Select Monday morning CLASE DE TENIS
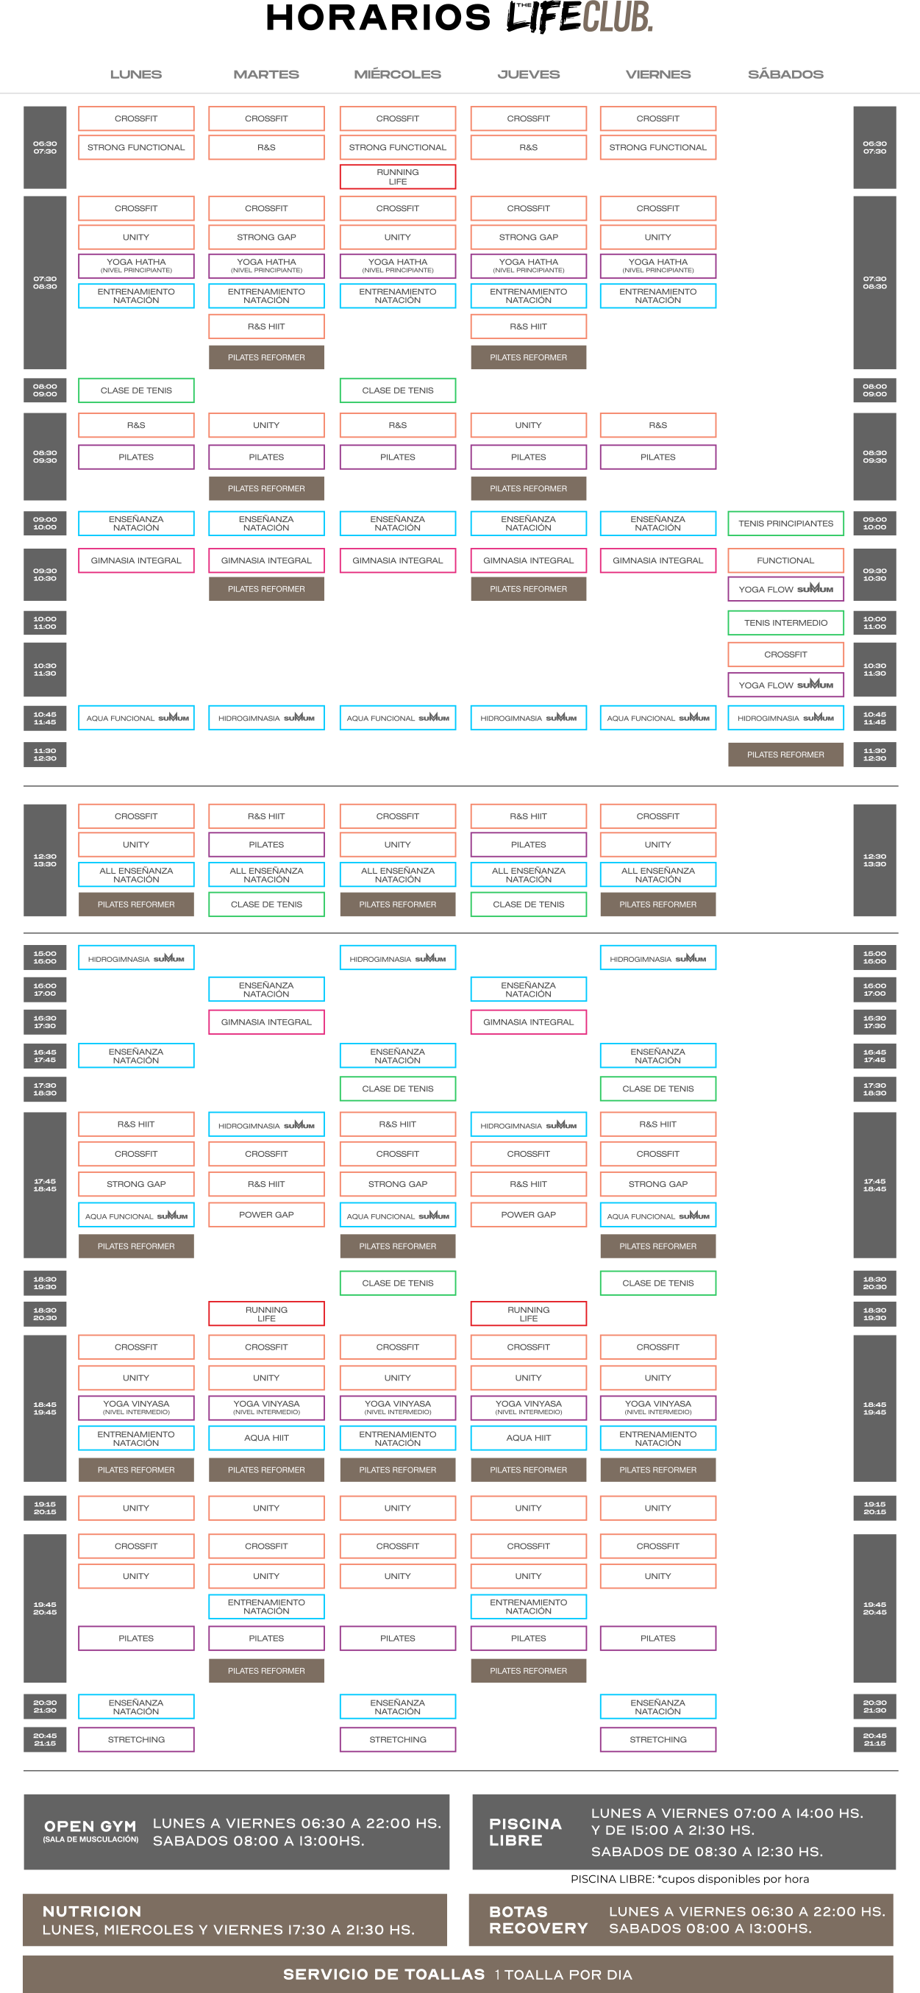Viewport: 920px width, 1993px height. coord(136,391)
